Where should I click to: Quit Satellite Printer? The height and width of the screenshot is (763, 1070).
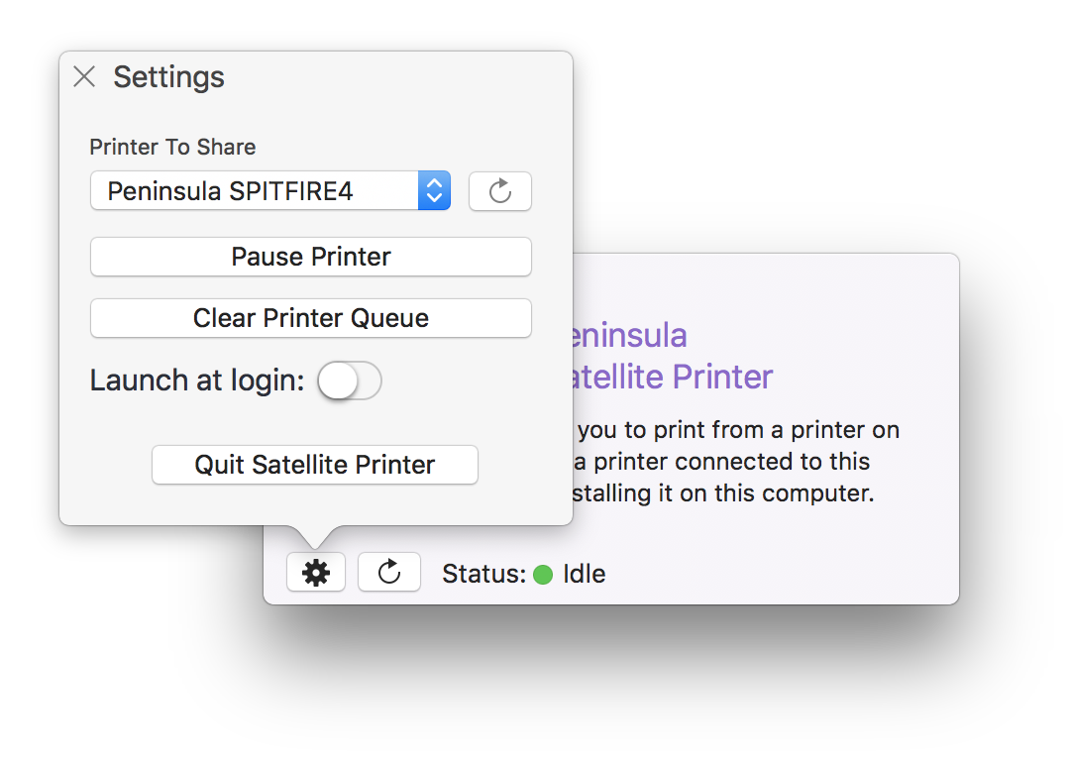tap(314, 465)
